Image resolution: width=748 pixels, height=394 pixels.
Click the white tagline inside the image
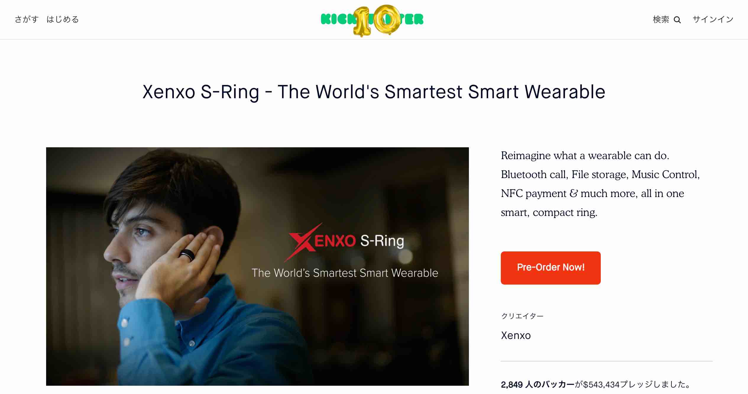pyautogui.click(x=345, y=273)
